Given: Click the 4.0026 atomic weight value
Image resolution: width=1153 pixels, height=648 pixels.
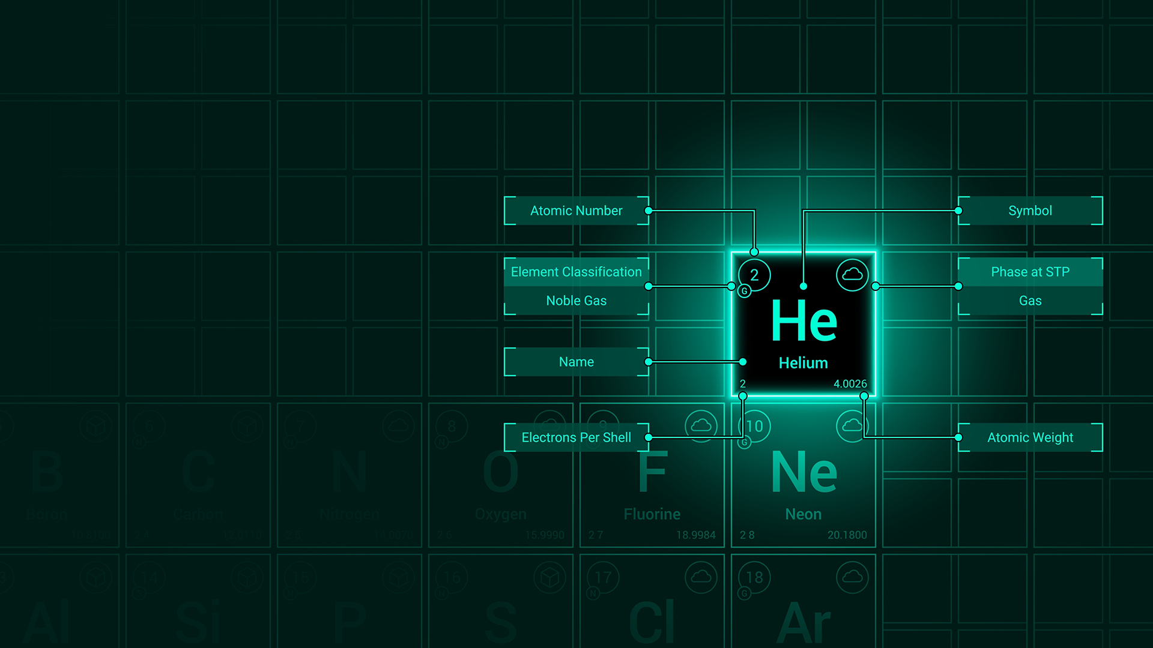Looking at the screenshot, I should 850,384.
